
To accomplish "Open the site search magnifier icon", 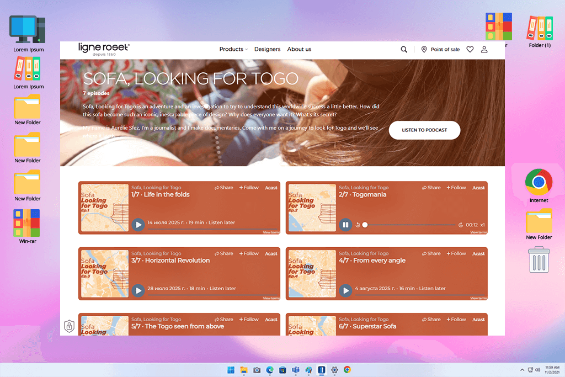I will tap(404, 49).
